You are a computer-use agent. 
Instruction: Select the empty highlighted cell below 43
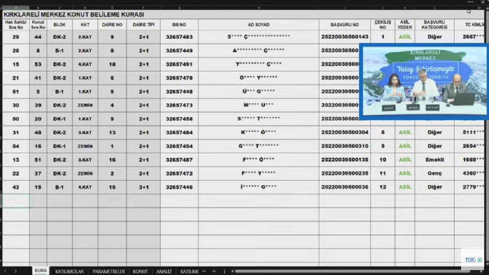click(16, 201)
